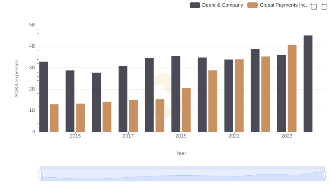Click the zoom reset icon
This screenshot has width=332, height=191.
(324, 6)
